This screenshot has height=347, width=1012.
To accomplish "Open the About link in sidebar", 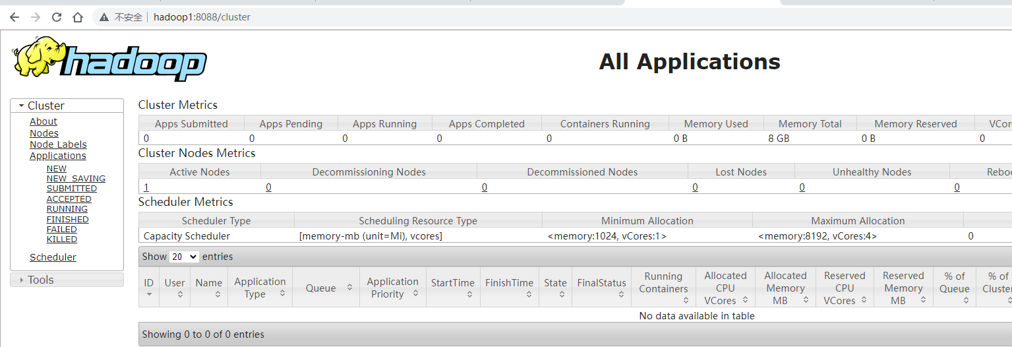I will point(44,121).
